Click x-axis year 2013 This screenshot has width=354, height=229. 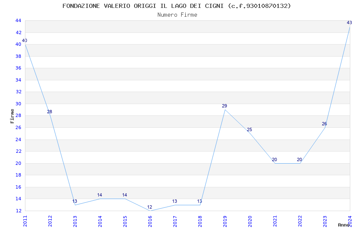[75, 221]
